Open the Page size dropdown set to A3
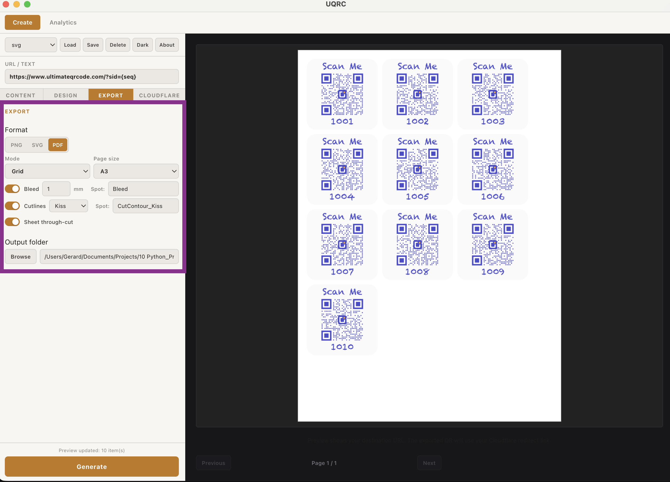This screenshot has width=670, height=482. pos(136,171)
